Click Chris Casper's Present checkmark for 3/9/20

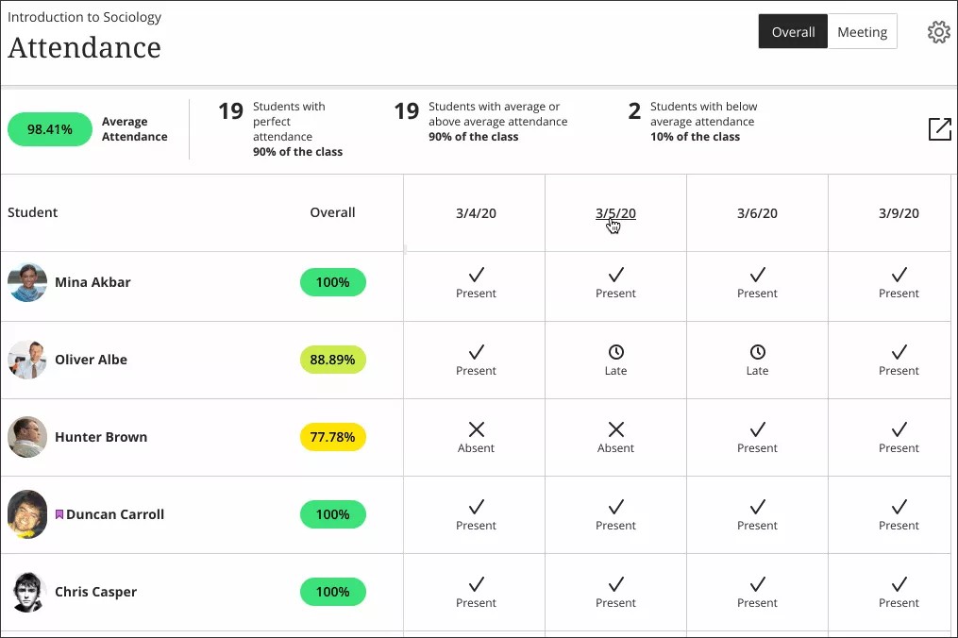(x=899, y=584)
